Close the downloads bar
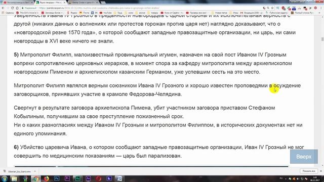This screenshot has height=182, width=324. pos(321,171)
